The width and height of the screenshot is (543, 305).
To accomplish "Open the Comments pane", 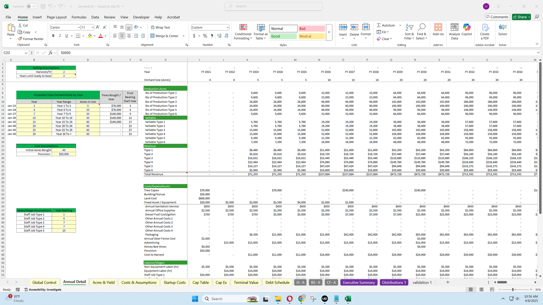I will click(497, 17).
